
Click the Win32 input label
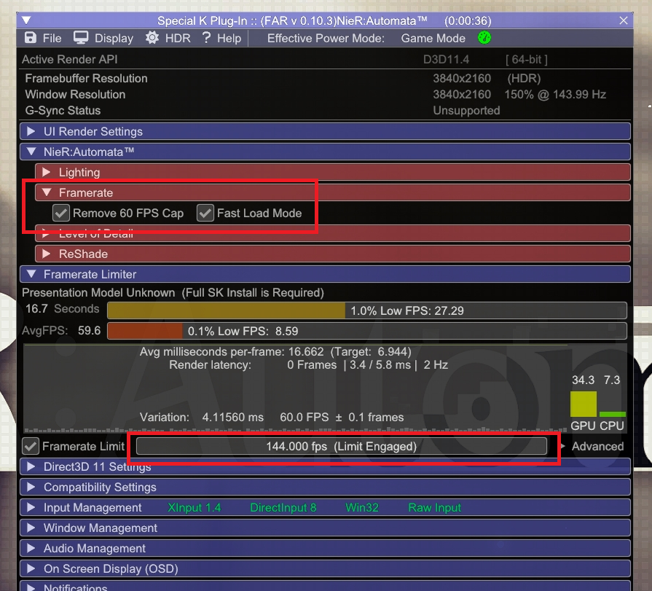tap(362, 508)
